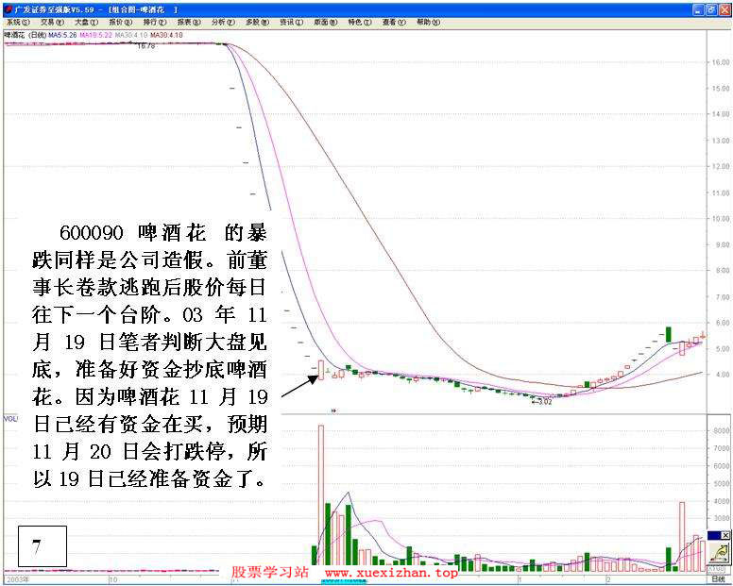Open the 资讯 menu
This screenshot has width=733, height=586.
pyautogui.click(x=291, y=22)
